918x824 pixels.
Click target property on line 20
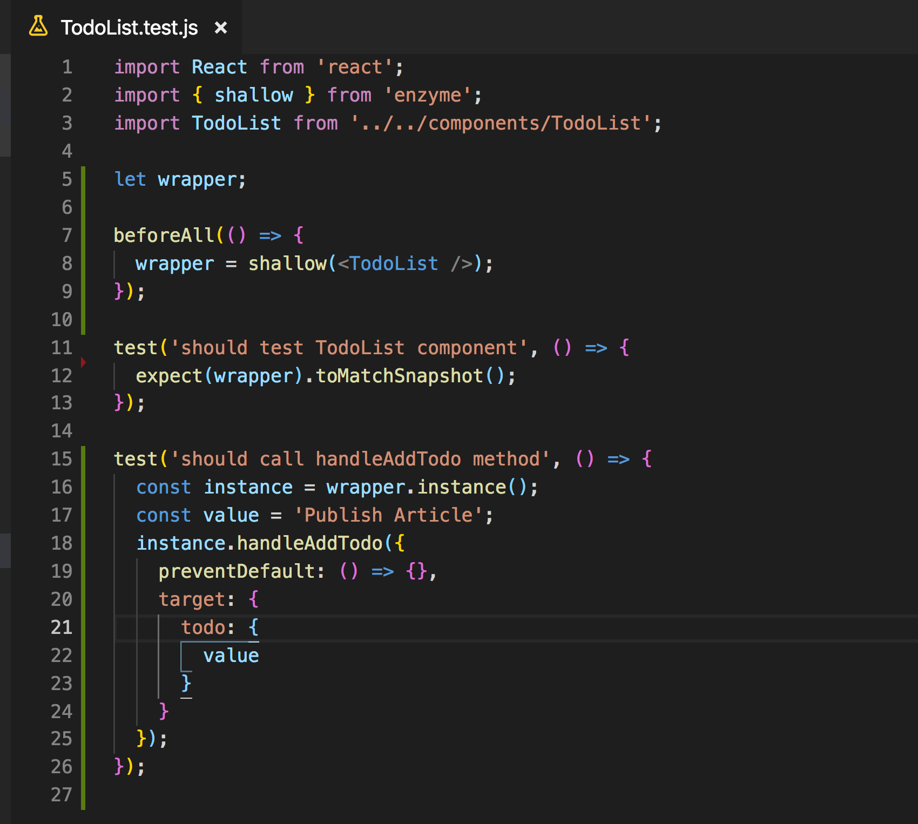[x=192, y=599]
